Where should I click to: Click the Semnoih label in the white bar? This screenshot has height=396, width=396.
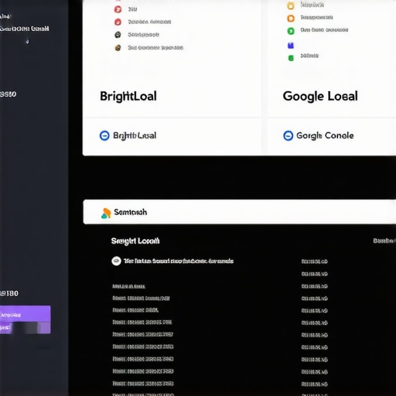[131, 212]
